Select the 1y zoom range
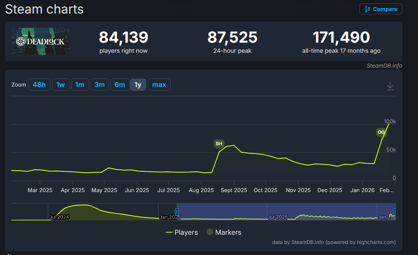The width and height of the screenshot is (418, 255). [x=138, y=84]
